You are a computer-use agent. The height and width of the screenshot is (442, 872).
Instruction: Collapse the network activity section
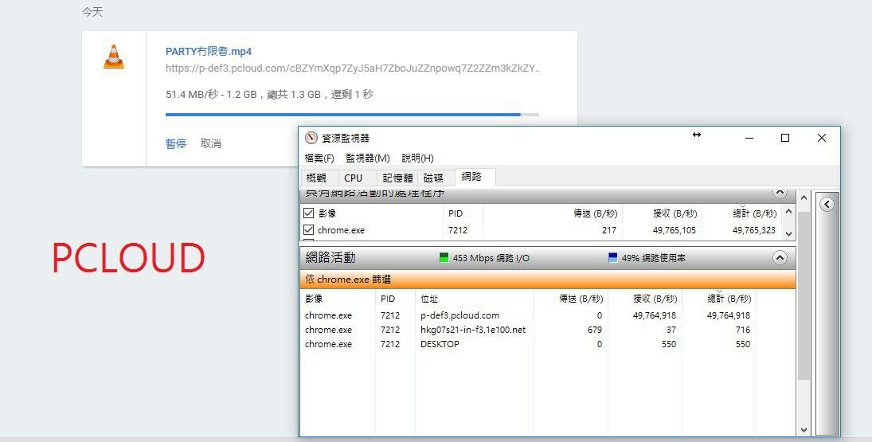pos(780,258)
